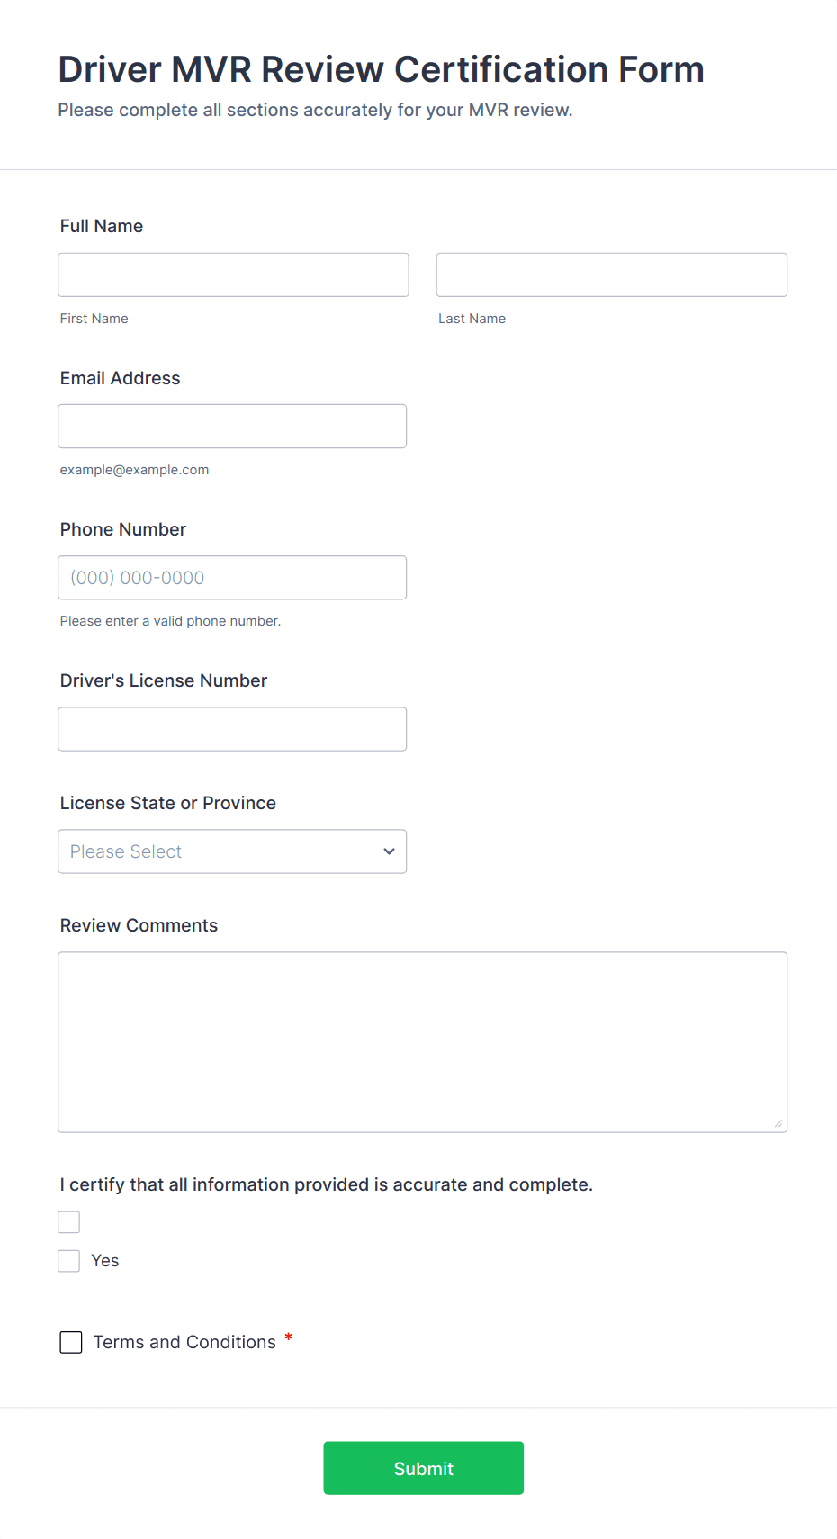Click the red required asterisk
Viewport: 837px width, 1539px height.
tap(289, 1337)
